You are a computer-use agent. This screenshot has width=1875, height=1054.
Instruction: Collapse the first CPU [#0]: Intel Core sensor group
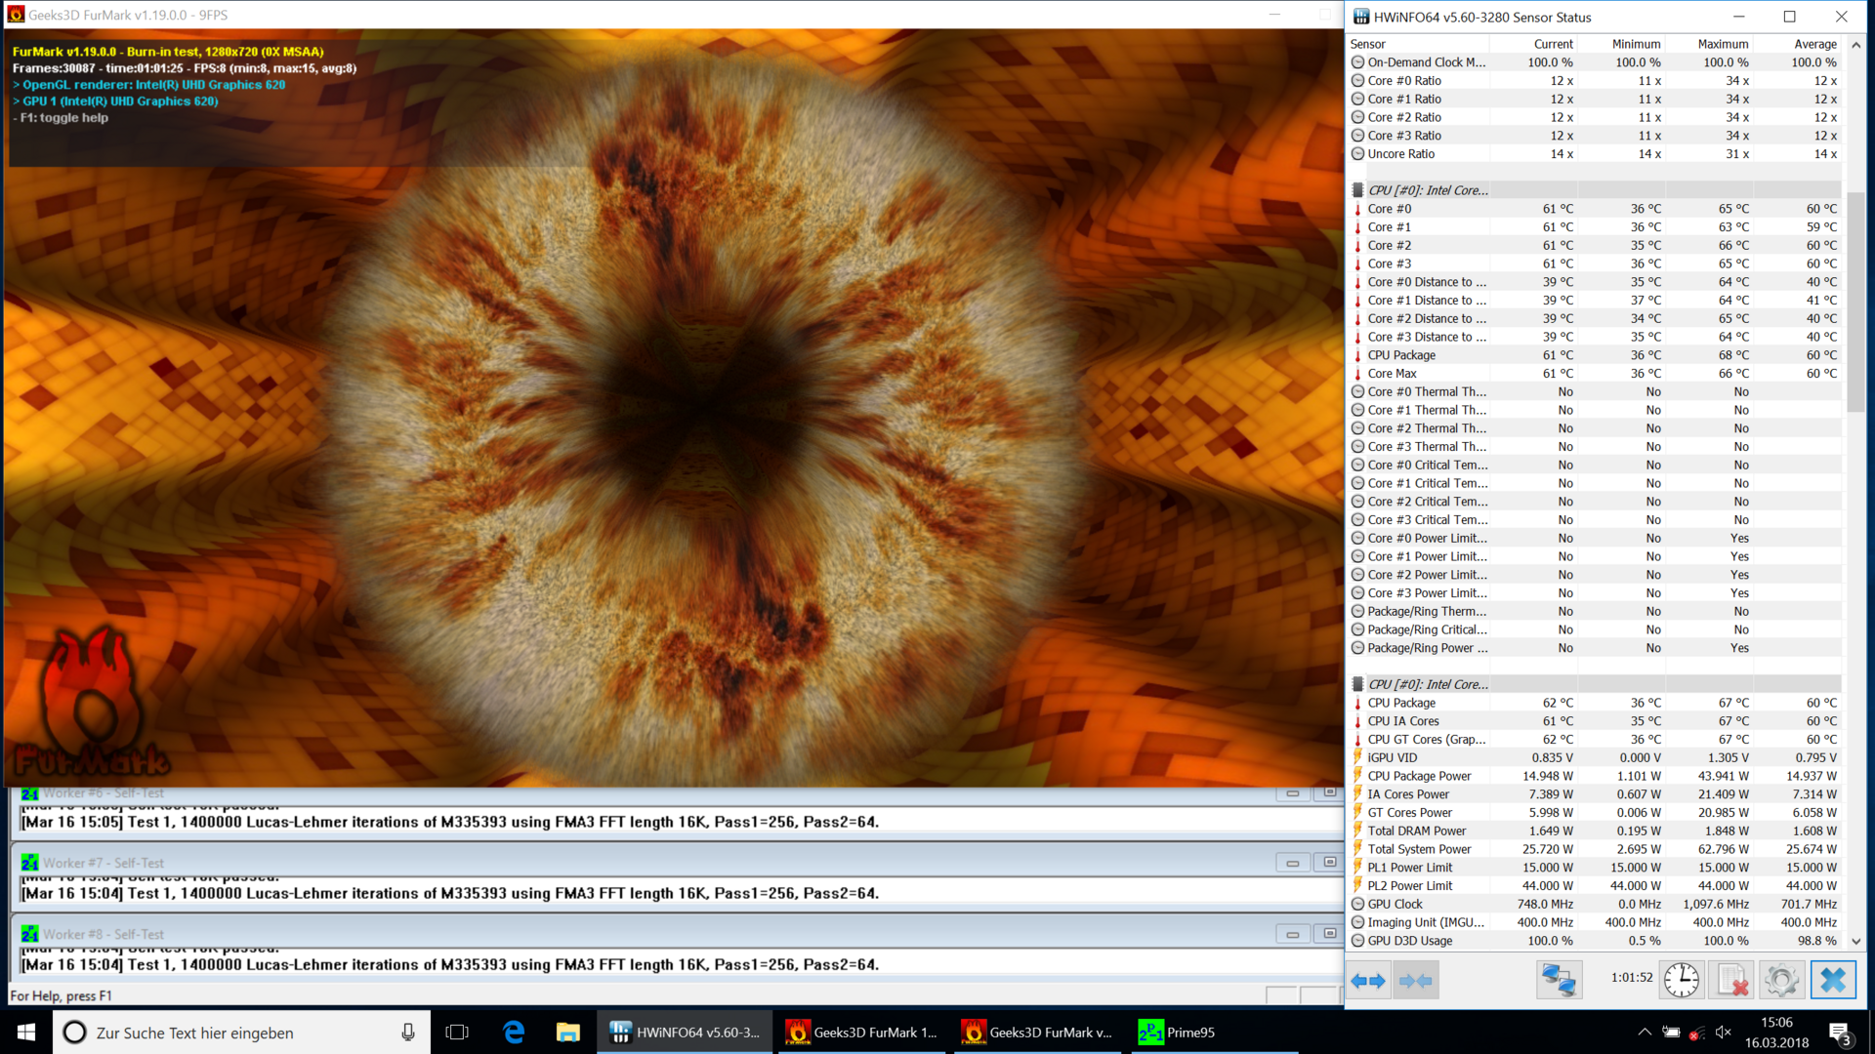click(x=1357, y=190)
